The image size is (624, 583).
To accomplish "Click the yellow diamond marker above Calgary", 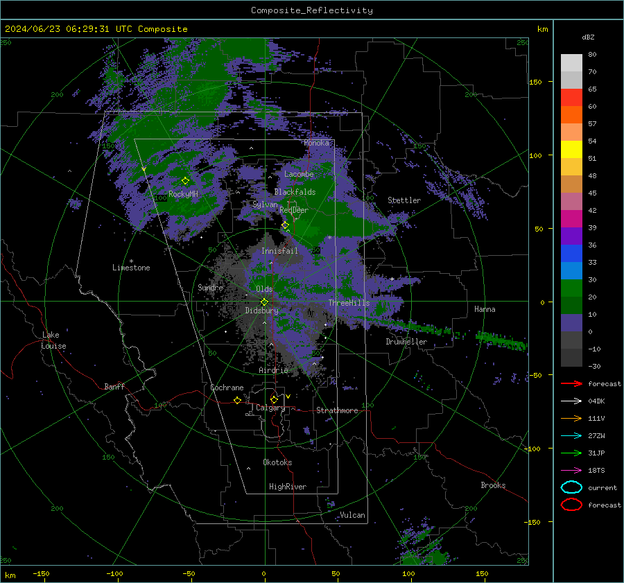I will point(274,399).
